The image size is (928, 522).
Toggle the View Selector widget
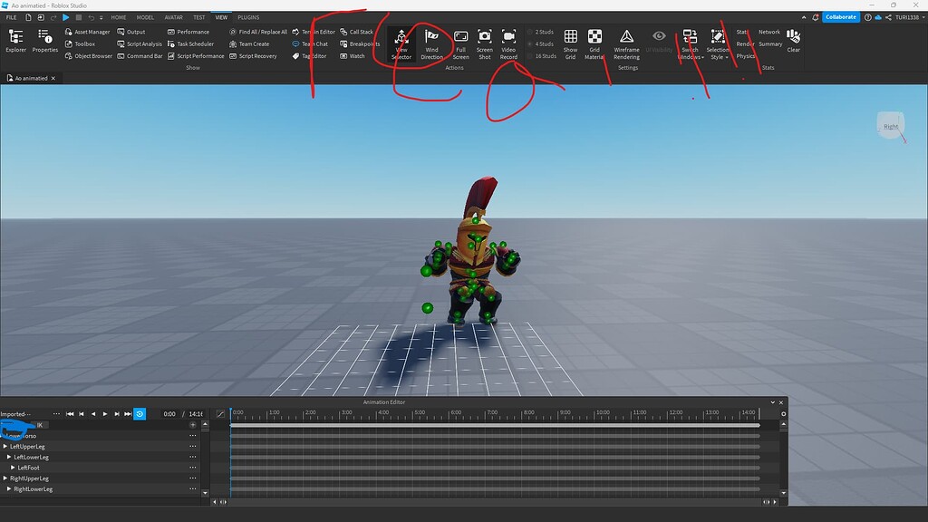401,37
